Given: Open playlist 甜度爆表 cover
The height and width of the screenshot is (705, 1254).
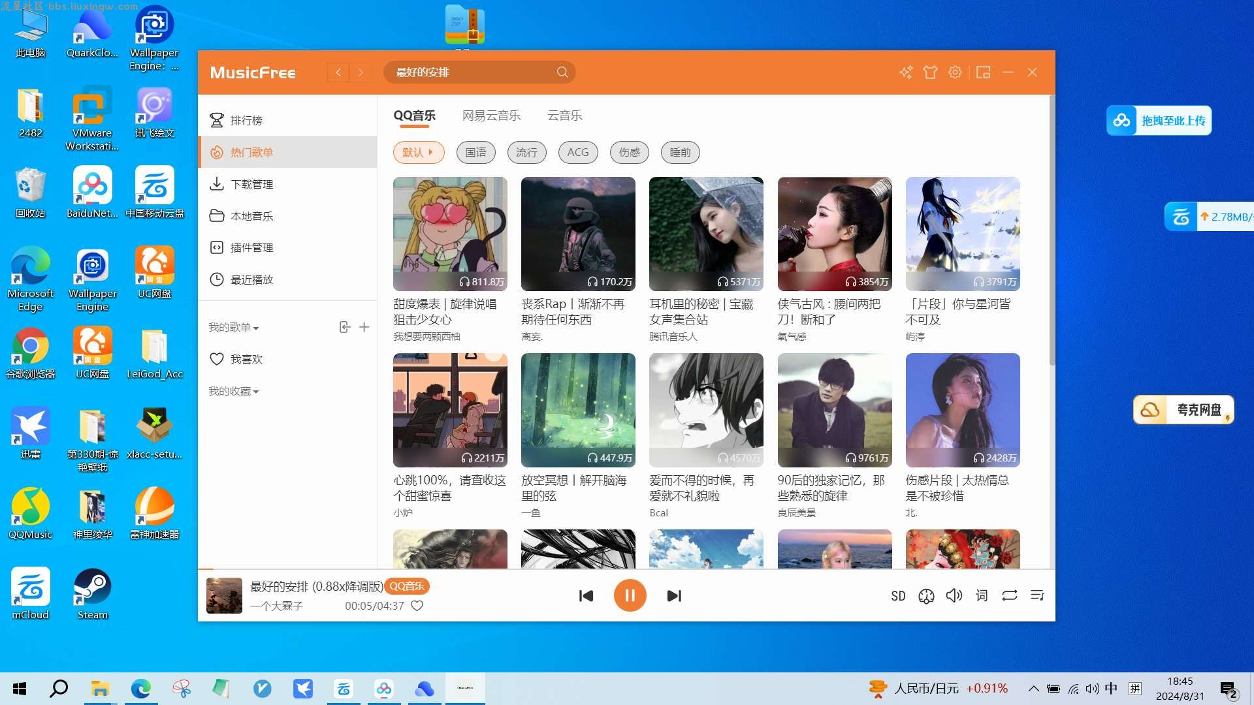Looking at the screenshot, I should 450,234.
